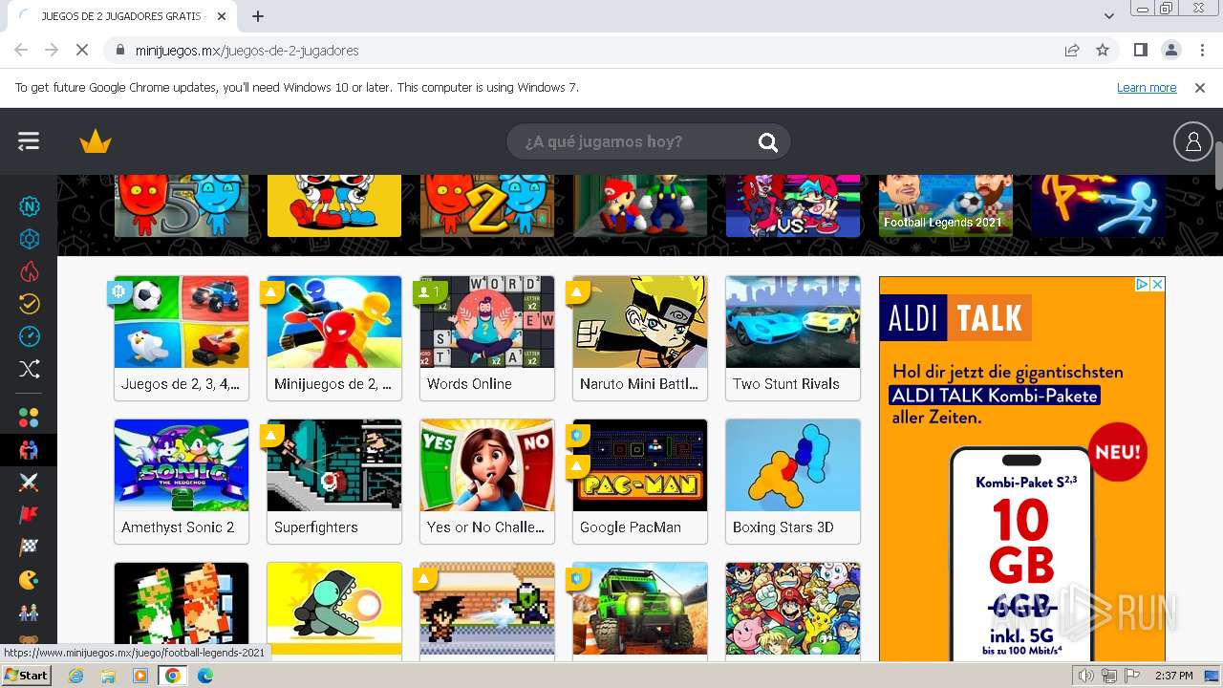
Task: Select the two-players sidebar icon
Action: coord(30,450)
